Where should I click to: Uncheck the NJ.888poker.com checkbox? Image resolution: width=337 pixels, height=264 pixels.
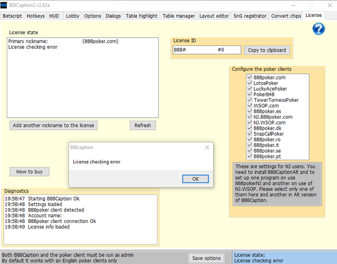point(250,117)
